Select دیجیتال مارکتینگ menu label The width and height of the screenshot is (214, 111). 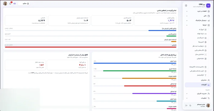click(201, 20)
